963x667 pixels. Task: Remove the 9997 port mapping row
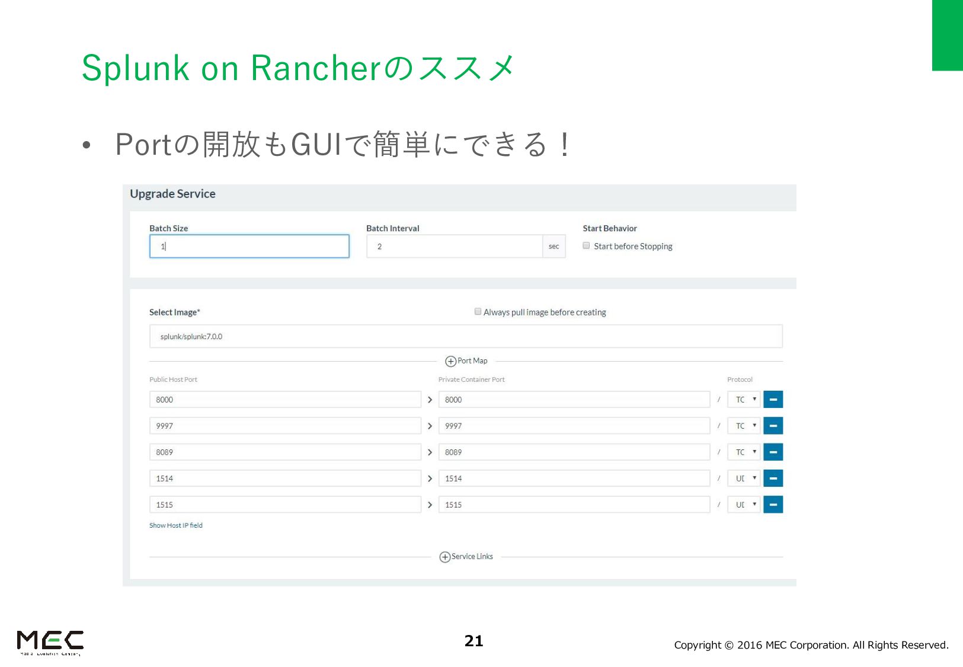pos(773,426)
